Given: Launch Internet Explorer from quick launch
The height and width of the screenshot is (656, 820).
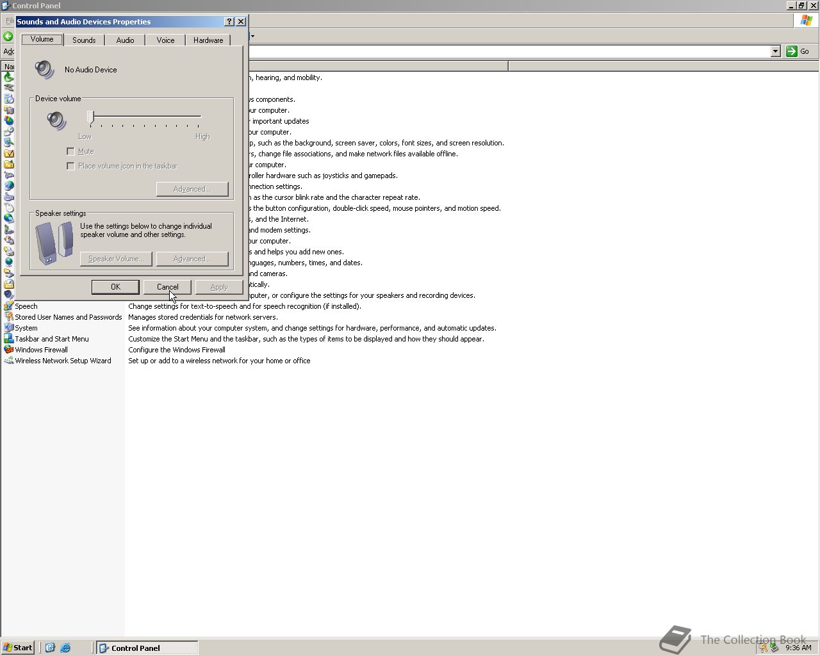Looking at the screenshot, I should point(65,648).
